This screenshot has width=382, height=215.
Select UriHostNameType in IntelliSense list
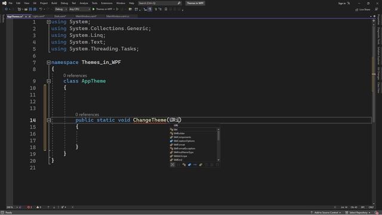pyautogui.click(x=193, y=152)
